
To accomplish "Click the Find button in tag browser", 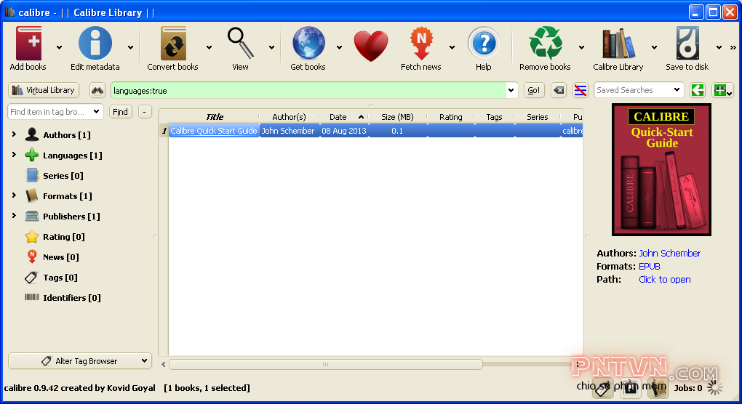I will coord(120,111).
